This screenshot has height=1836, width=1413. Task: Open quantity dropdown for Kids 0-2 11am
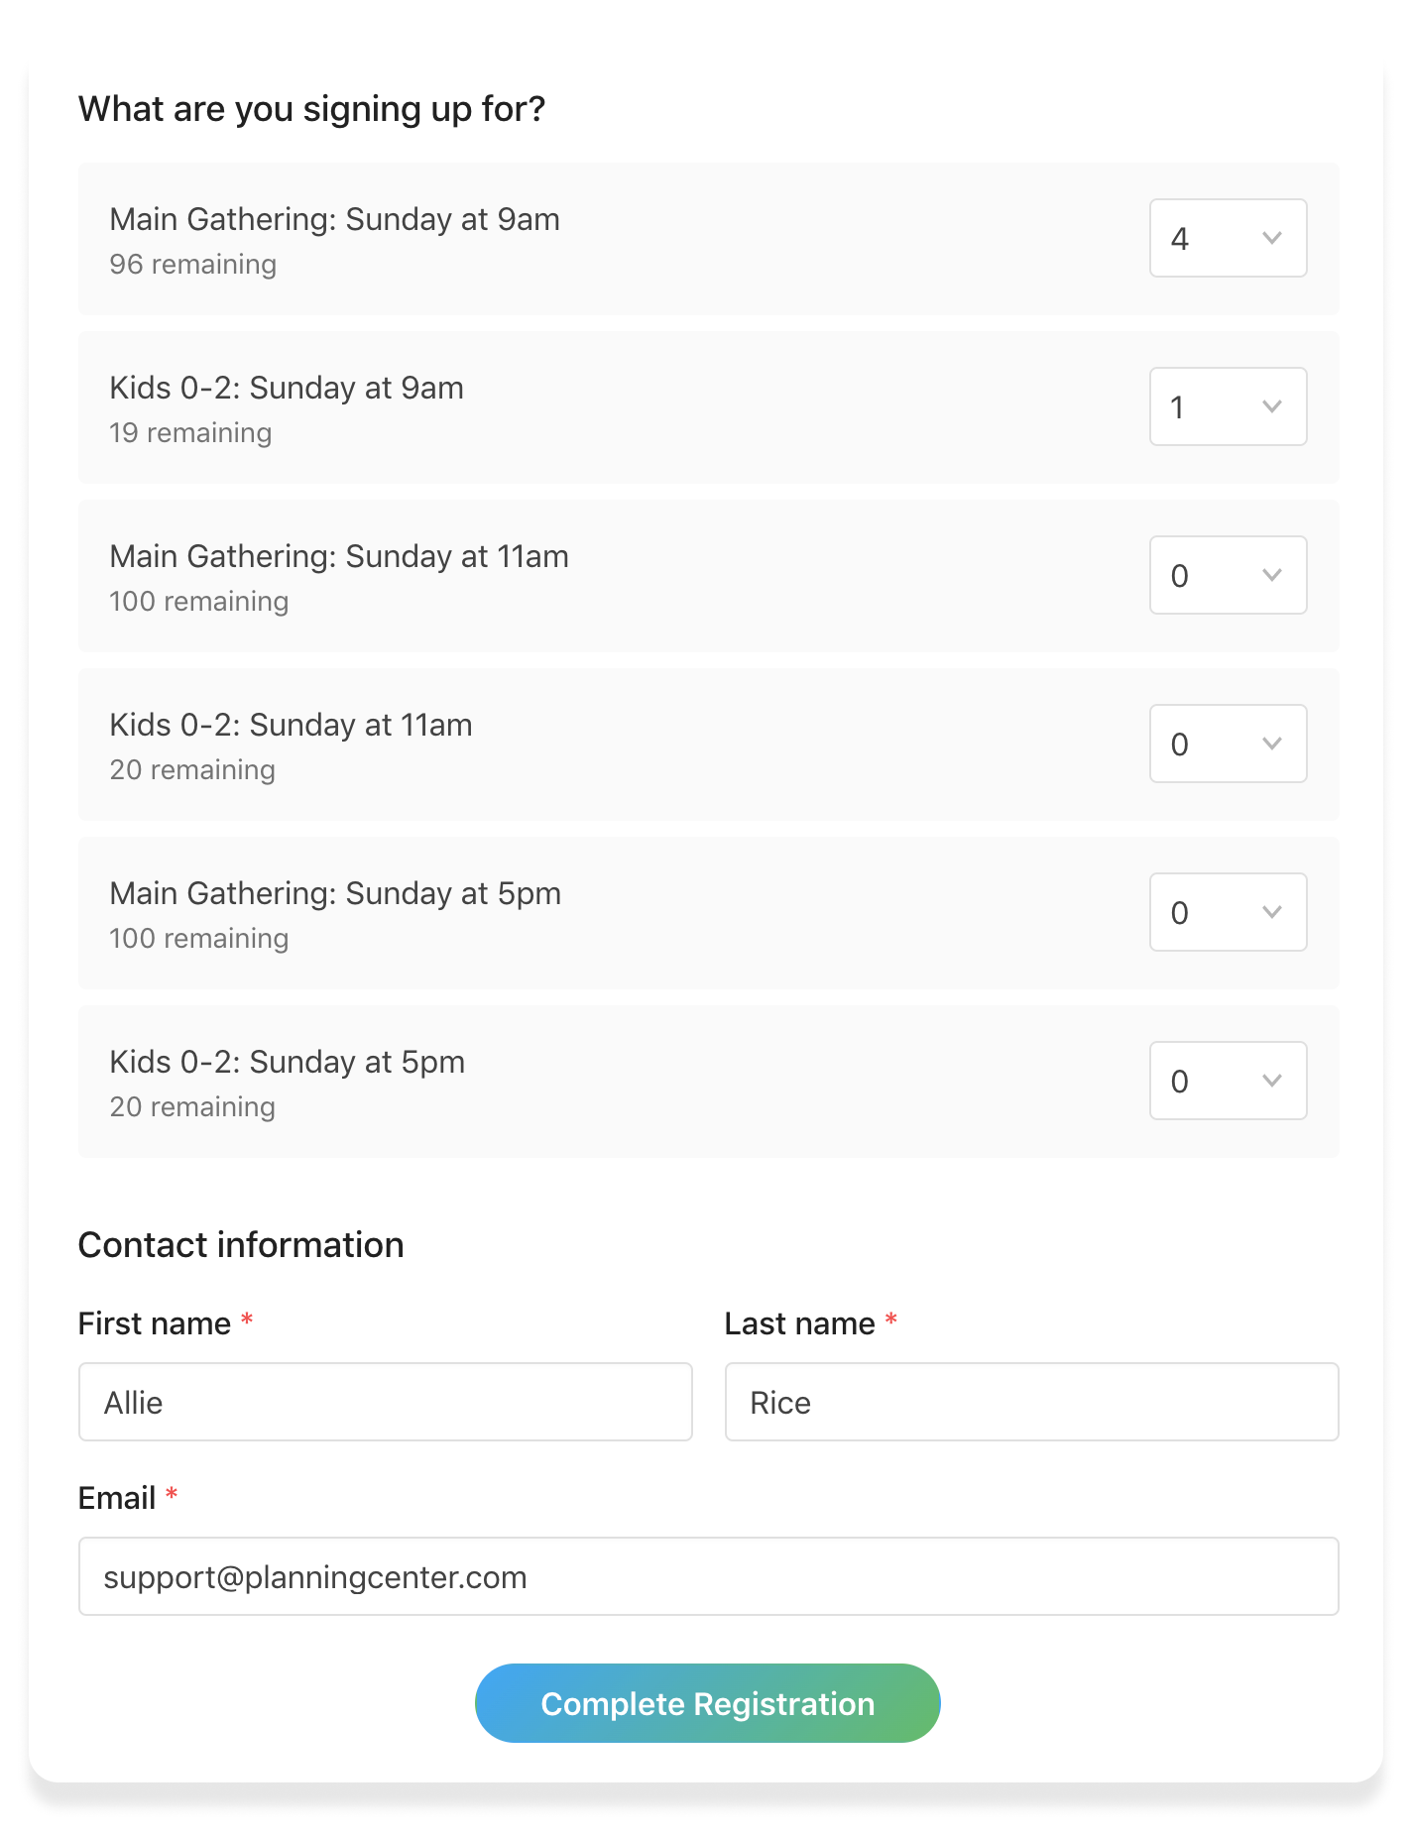click(x=1227, y=744)
